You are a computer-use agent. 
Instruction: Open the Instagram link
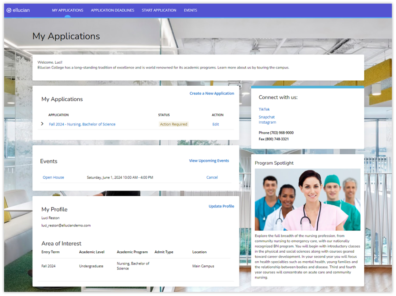267,122
